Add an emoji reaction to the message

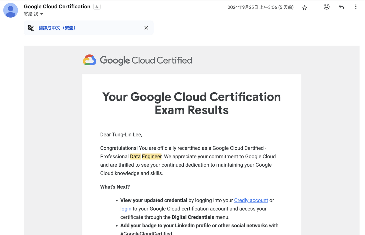pos(326,7)
